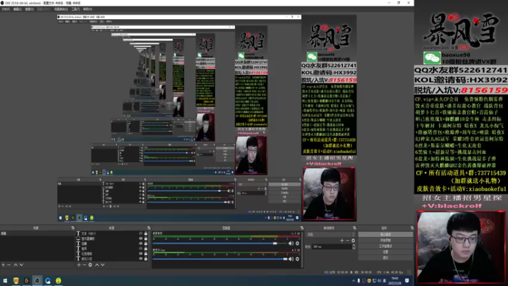The width and height of the screenshot is (508, 286).
Task: Mute the 麦克风/Aux microphone channel
Action: [291, 259]
